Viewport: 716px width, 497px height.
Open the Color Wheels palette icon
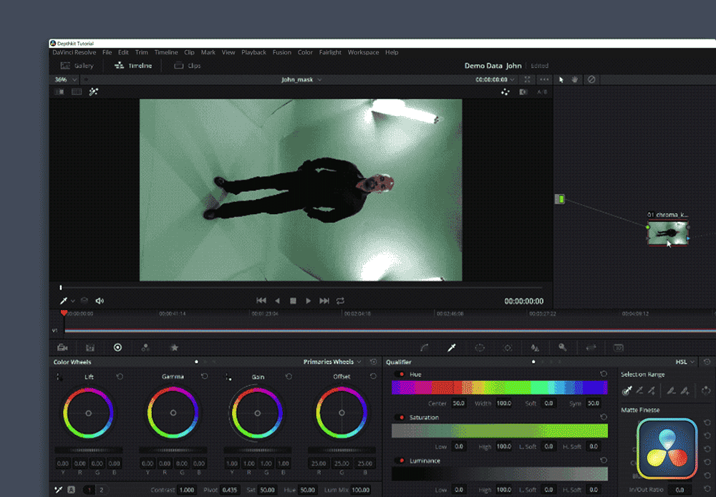tap(117, 347)
